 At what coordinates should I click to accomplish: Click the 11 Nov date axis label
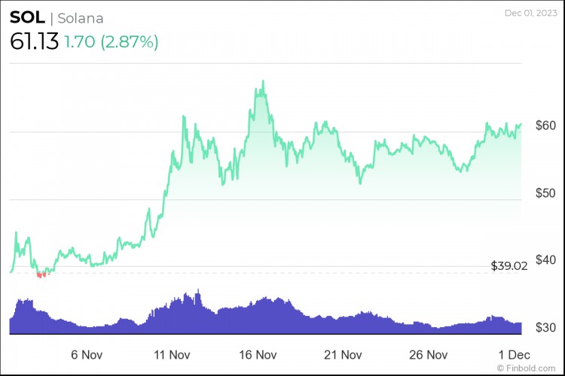click(x=172, y=355)
